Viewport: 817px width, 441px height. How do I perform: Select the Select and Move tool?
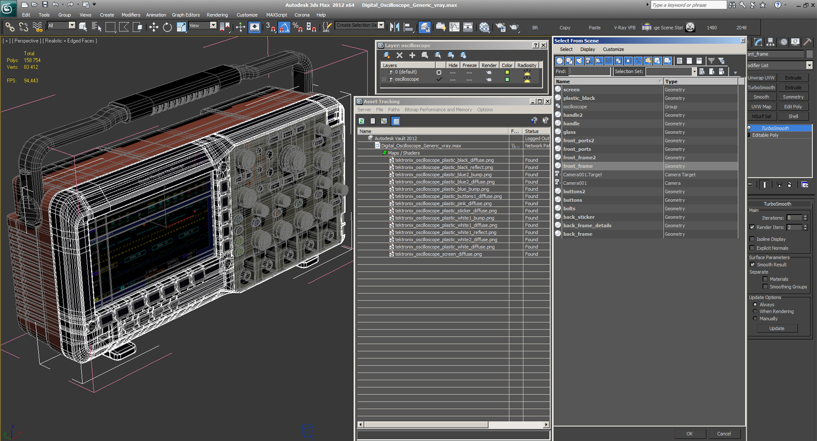click(x=153, y=27)
